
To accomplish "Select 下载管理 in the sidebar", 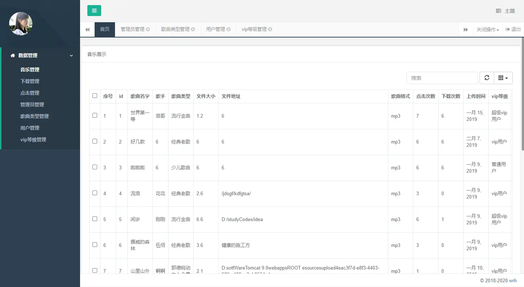I will pyautogui.click(x=30, y=81).
